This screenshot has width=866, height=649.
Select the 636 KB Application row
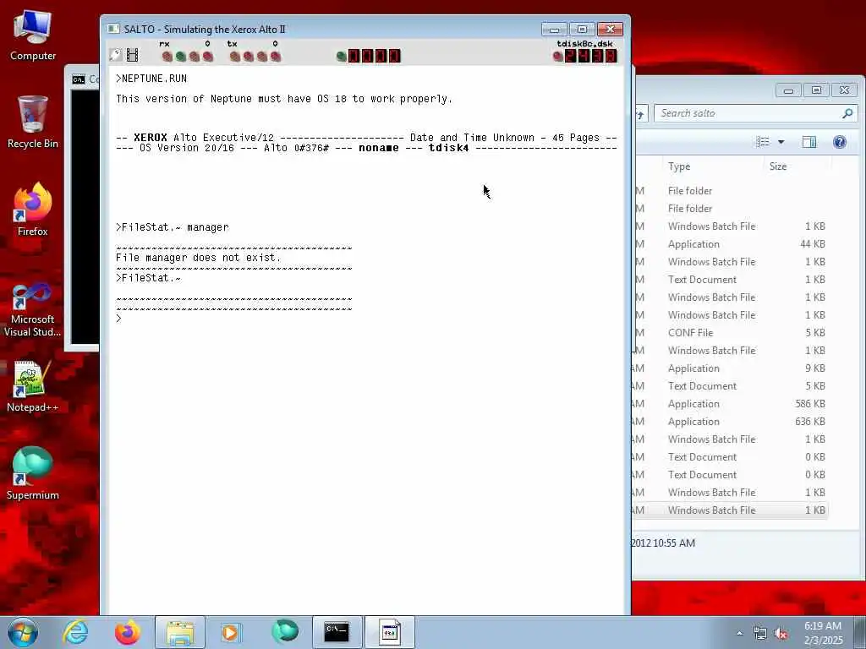click(x=730, y=421)
